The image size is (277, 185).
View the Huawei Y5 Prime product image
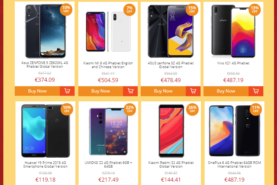(x=45, y=131)
